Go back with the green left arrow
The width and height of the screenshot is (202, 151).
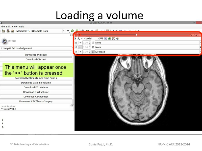72,31
